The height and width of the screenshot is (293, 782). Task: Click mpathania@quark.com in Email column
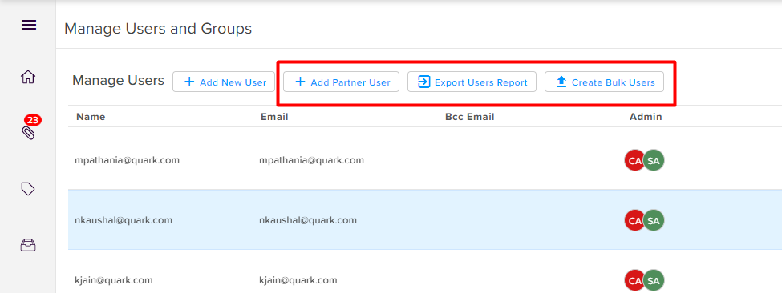click(x=312, y=160)
